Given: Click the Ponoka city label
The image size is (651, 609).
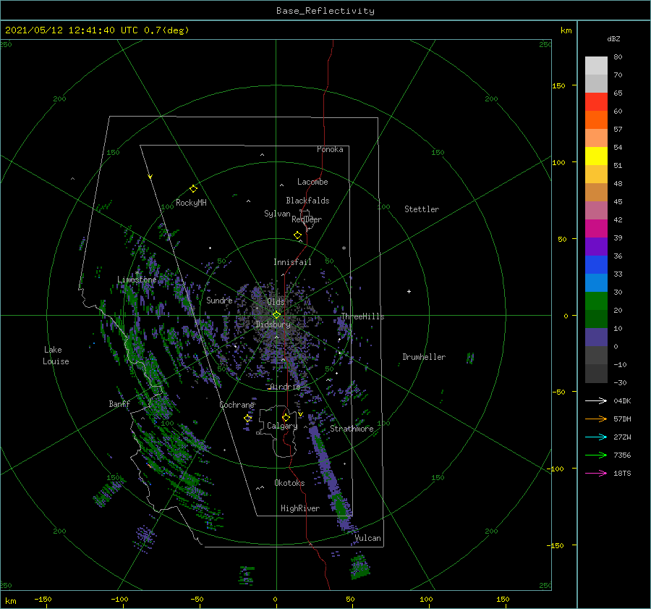Looking at the screenshot, I should [330, 149].
